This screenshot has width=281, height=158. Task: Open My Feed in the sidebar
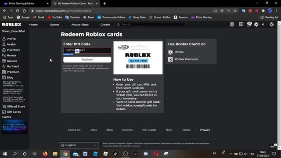[x=10, y=66]
